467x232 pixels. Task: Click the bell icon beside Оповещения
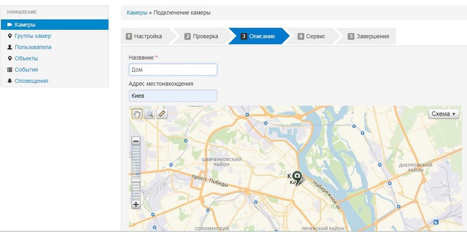9,81
